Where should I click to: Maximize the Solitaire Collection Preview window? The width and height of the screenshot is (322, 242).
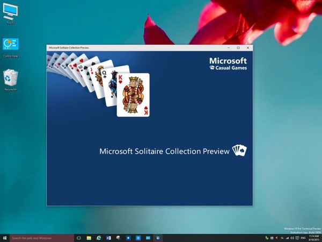point(238,48)
